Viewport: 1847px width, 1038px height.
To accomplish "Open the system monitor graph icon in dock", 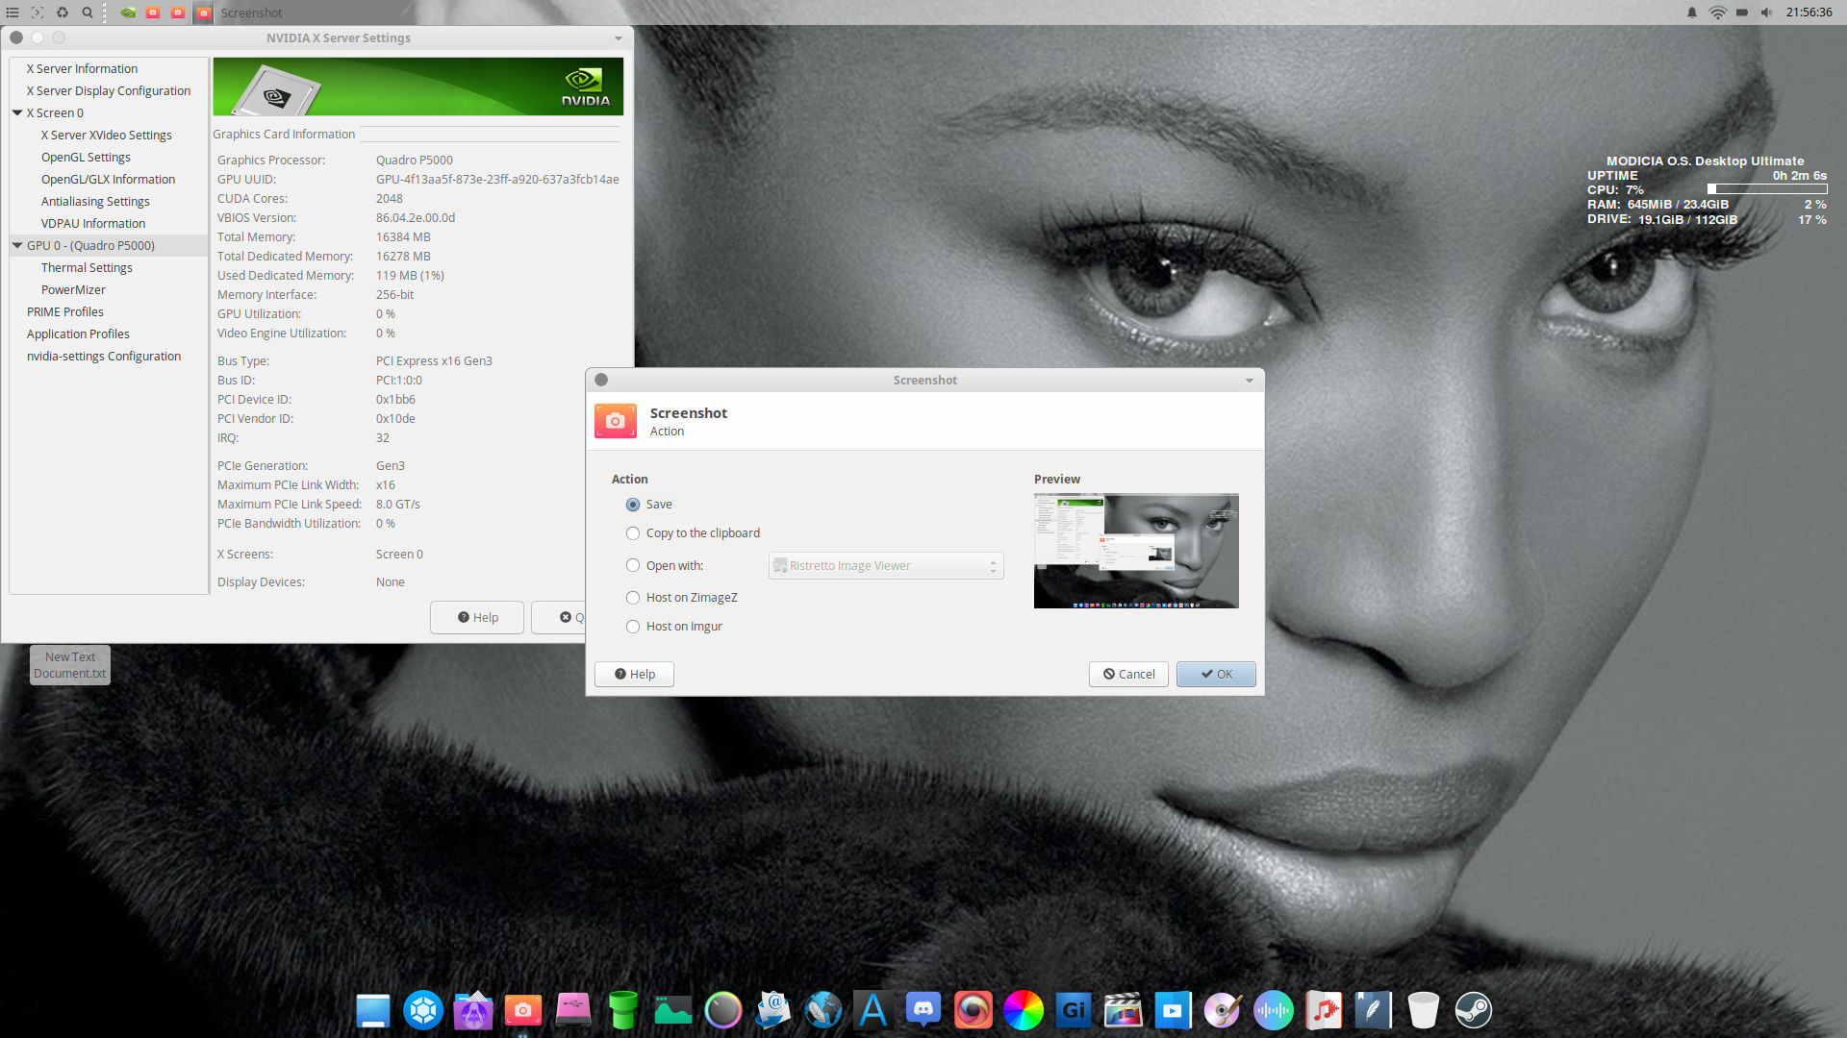I will click(673, 1010).
